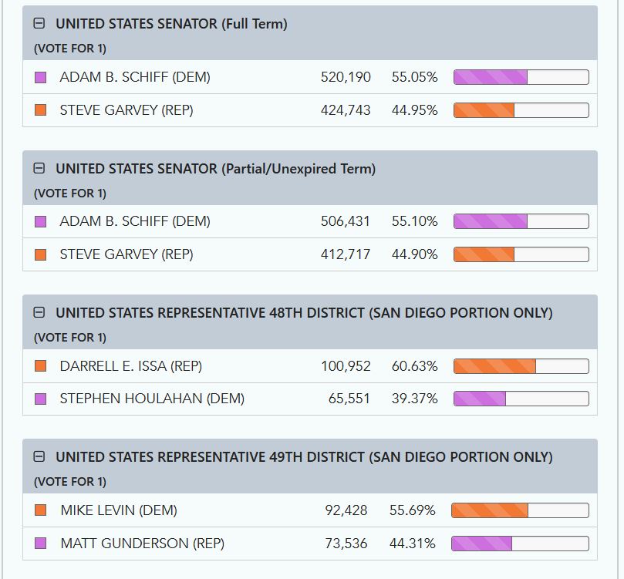
Task: Click the orange swatch beside Mike Levin
Action: click(x=41, y=510)
